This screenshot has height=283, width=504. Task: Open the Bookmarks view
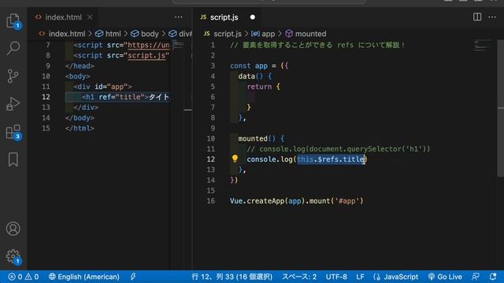point(13,160)
